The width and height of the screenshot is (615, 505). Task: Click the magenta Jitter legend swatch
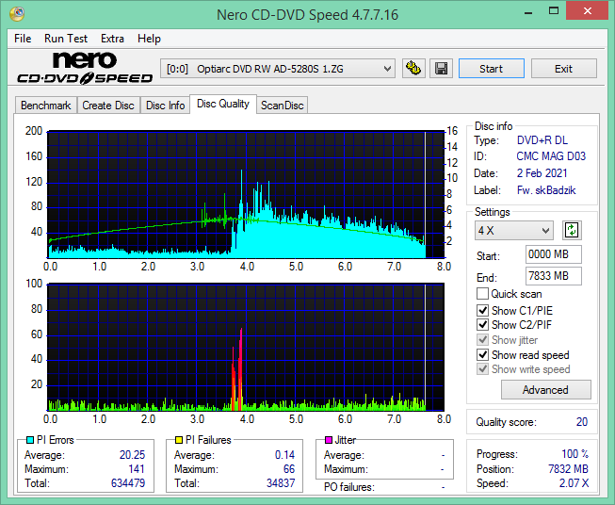point(329,440)
